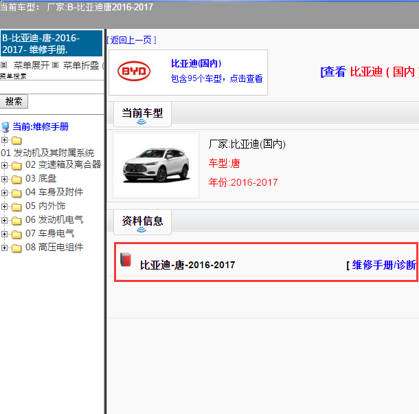Image resolution: width=419 pixels, height=414 pixels.
Task: Select 07 车身电气 in the tree
Action: [50, 233]
